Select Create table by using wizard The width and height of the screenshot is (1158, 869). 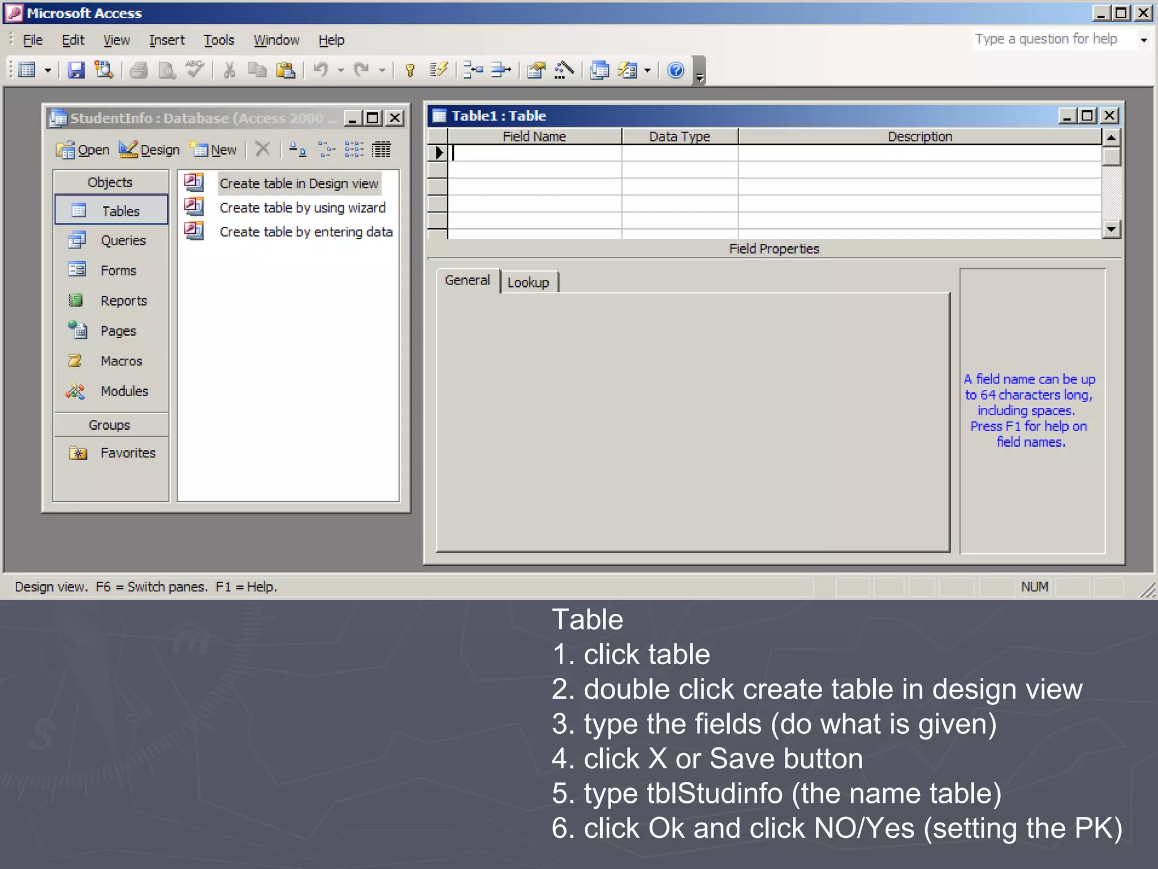tap(303, 208)
